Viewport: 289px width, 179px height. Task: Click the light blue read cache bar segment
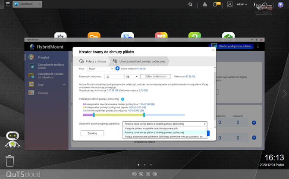pyautogui.click(x=165, y=115)
